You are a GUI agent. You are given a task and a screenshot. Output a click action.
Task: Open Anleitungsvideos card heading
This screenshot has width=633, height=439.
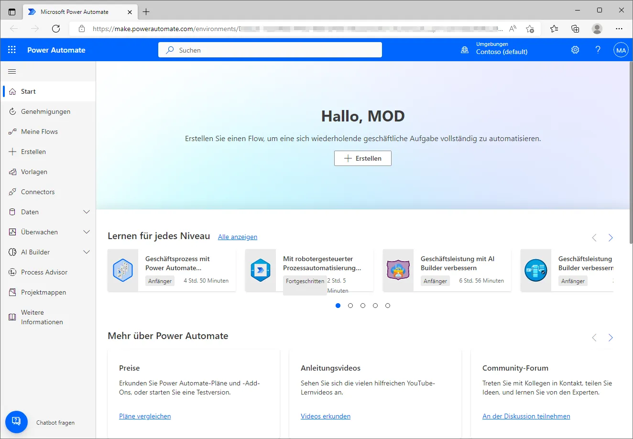click(331, 368)
